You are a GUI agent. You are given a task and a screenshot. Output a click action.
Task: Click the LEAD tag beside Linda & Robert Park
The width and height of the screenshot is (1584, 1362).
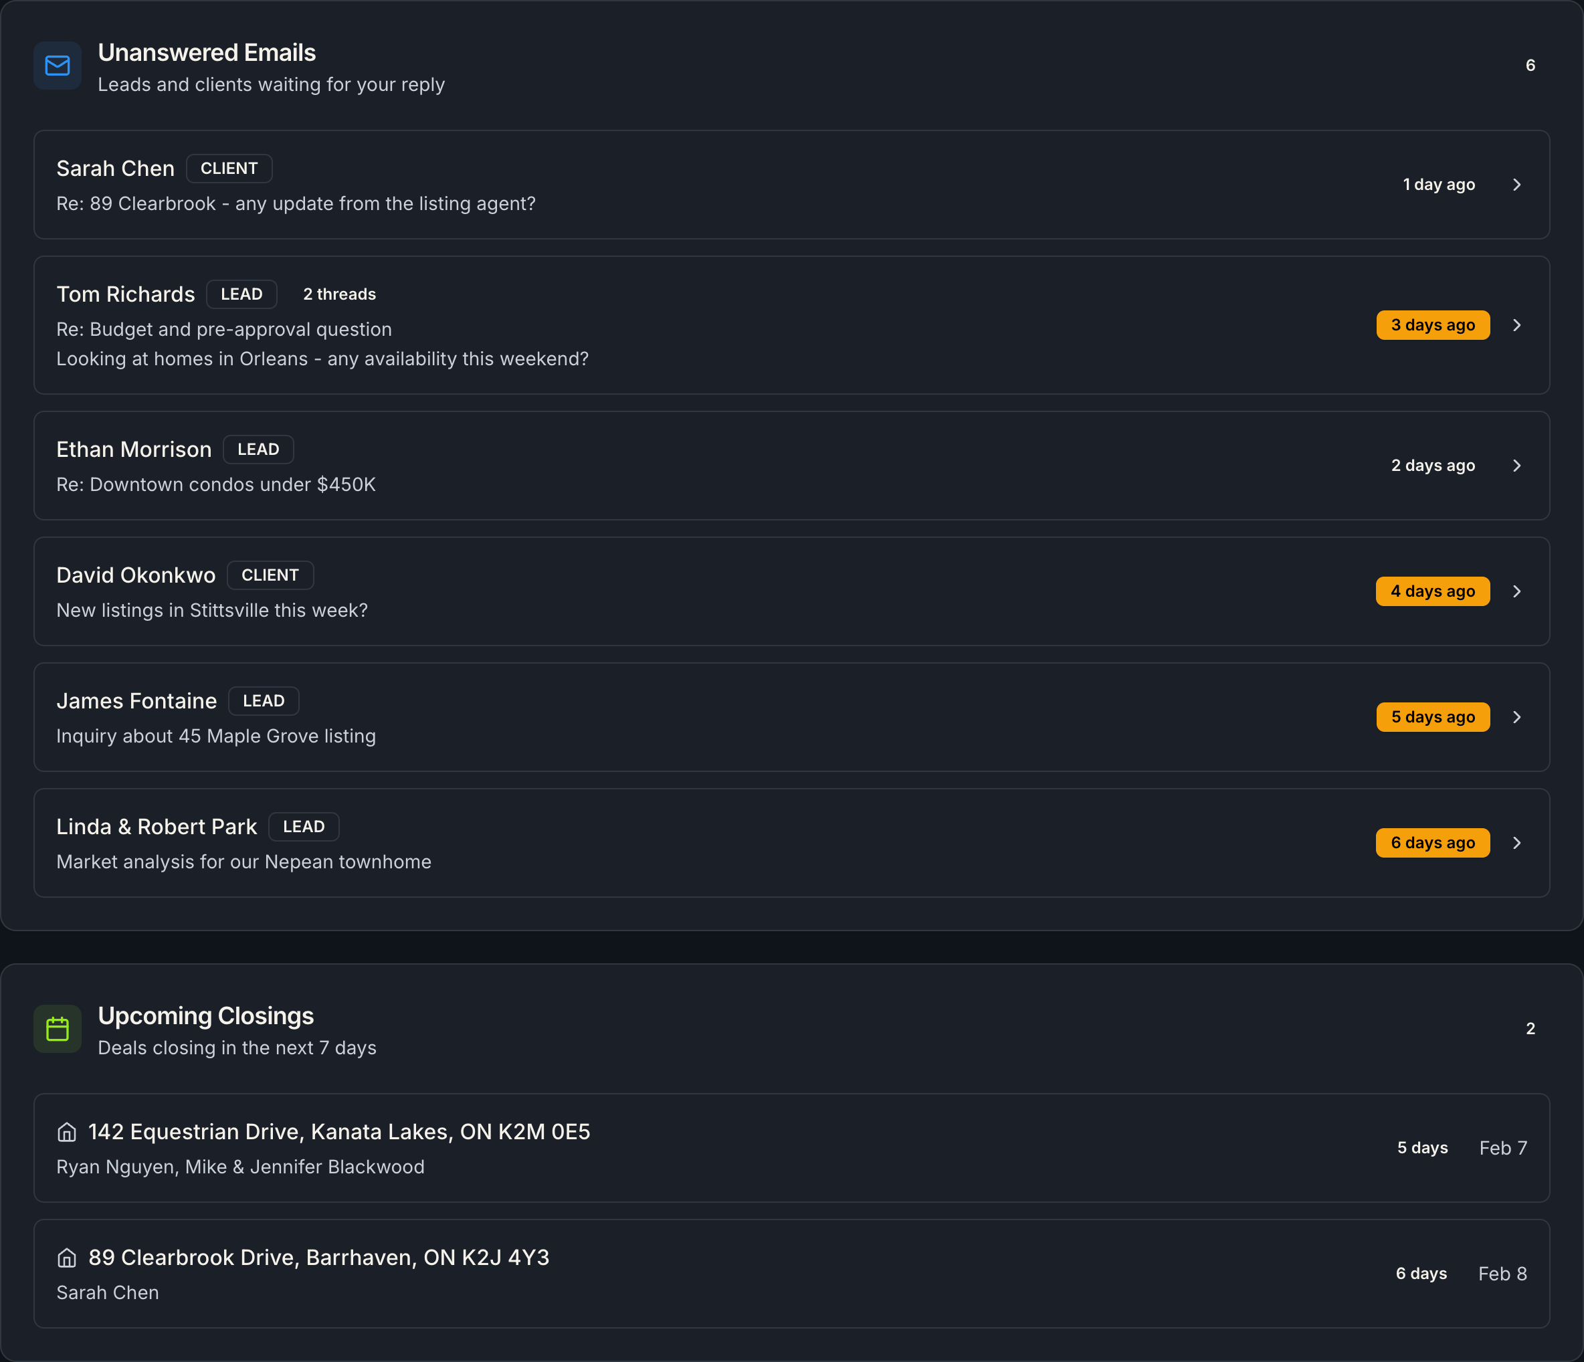coord(304,826)
